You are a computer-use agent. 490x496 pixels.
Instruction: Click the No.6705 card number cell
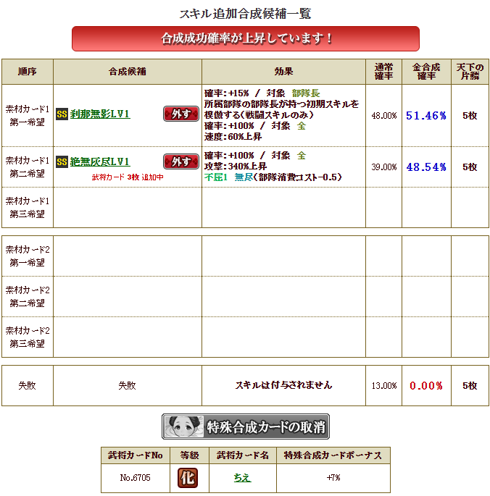(x=136, y=478)
